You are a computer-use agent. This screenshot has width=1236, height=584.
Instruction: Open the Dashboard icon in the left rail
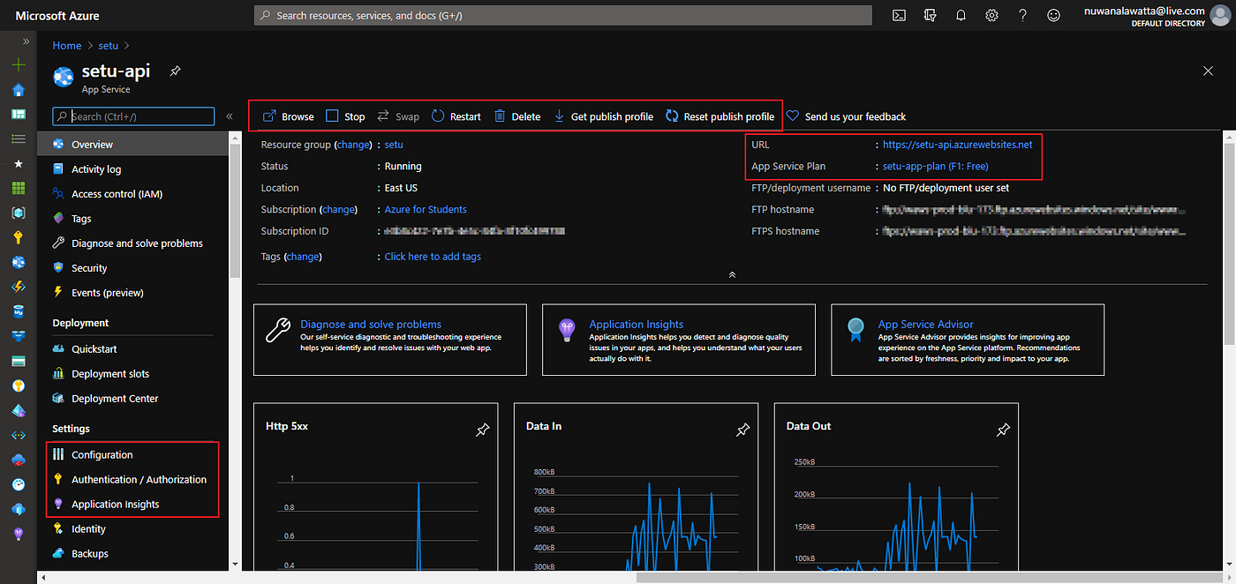pos(19,115)
